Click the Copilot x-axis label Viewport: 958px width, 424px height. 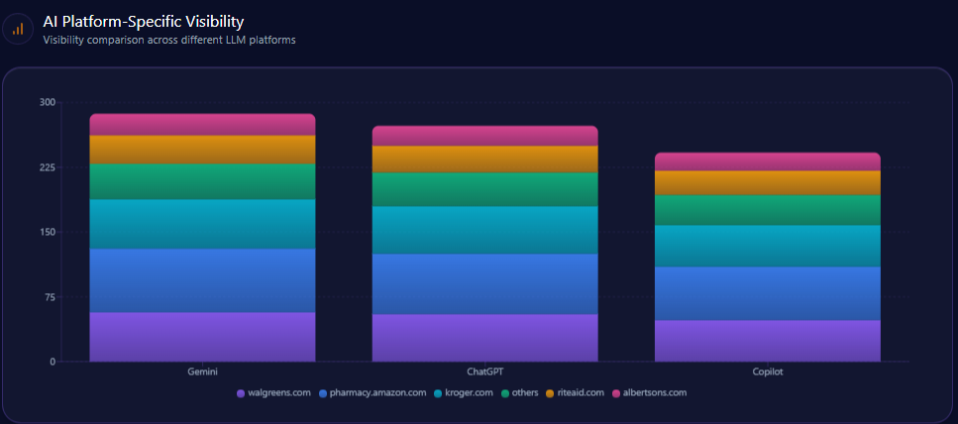coord(768,372)
